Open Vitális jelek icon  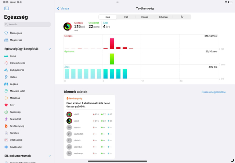(x=6, y=140)
